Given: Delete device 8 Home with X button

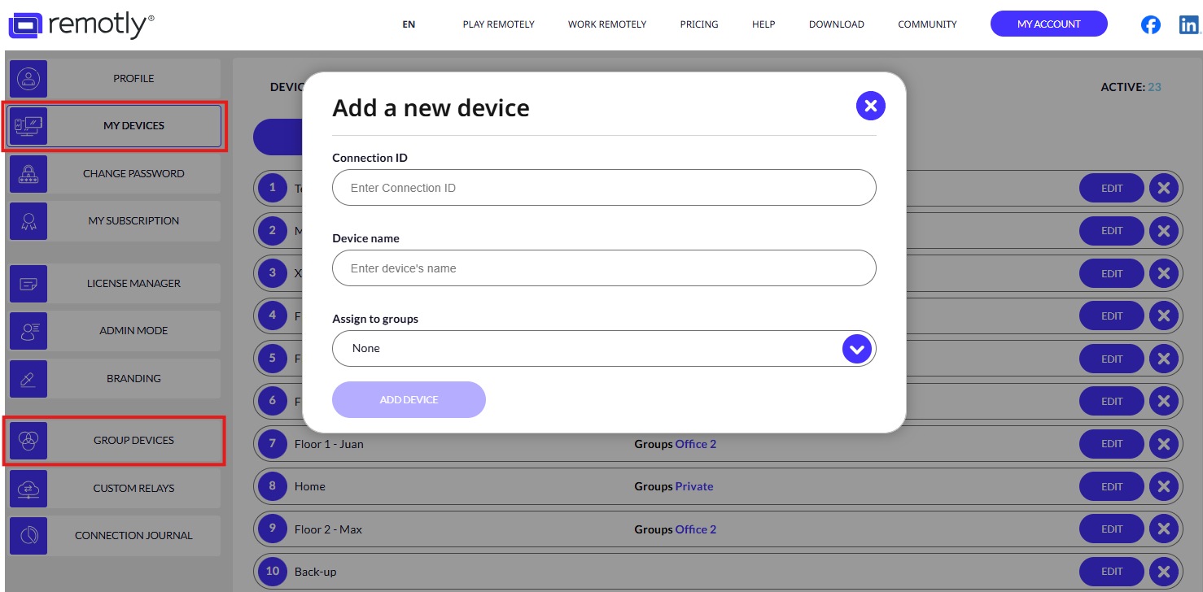Looking at the screenshot, I should coord(1163,486).
